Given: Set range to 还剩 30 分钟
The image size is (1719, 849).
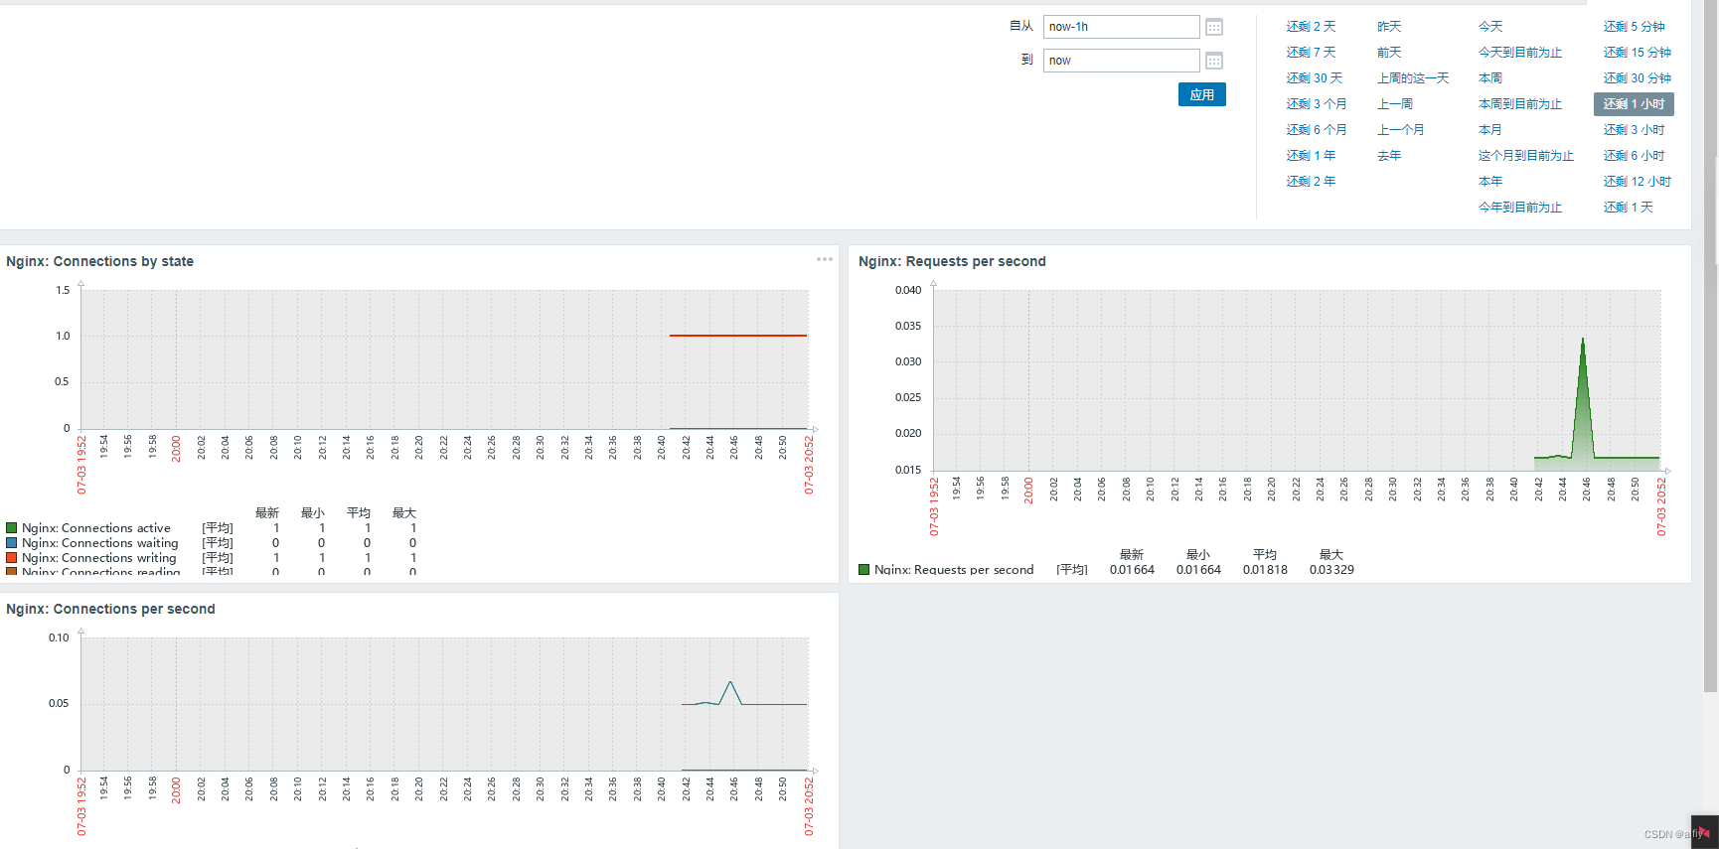Looking at the screenshot, I should pos(1637,78).
